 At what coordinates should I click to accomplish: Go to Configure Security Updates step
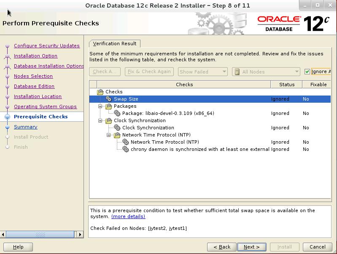click(x=47, y=46)
